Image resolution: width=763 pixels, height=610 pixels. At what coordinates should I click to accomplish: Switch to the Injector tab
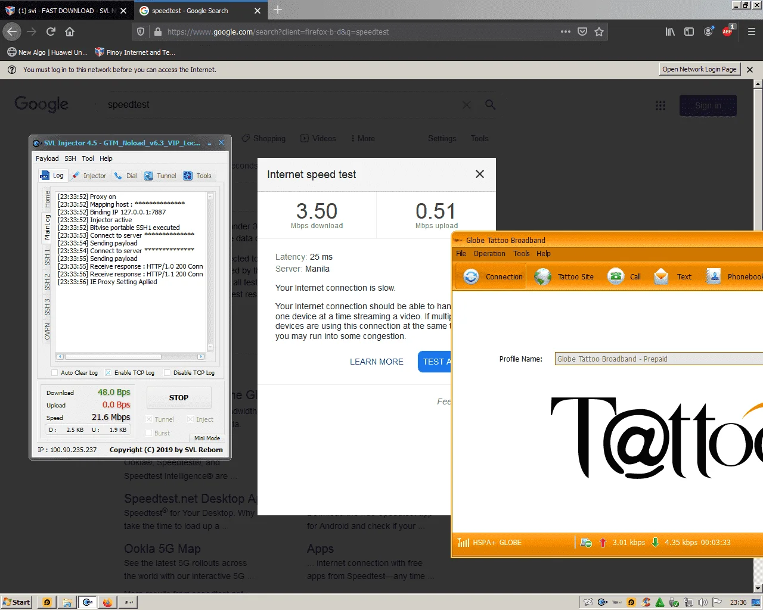pos(89,176)
